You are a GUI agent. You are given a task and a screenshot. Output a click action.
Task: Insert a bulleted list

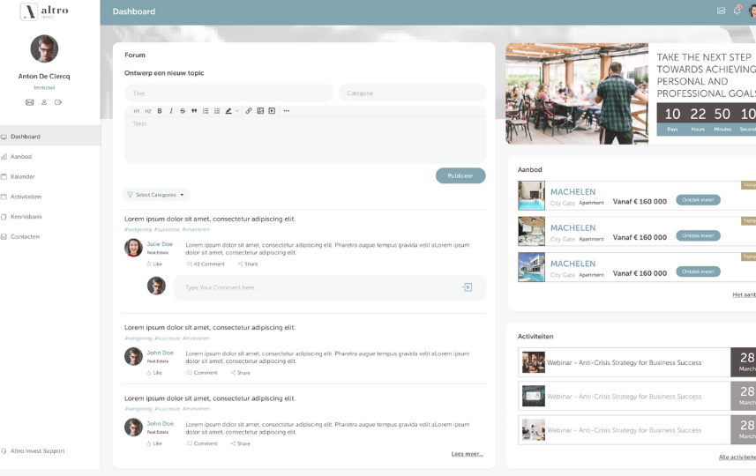206,111
